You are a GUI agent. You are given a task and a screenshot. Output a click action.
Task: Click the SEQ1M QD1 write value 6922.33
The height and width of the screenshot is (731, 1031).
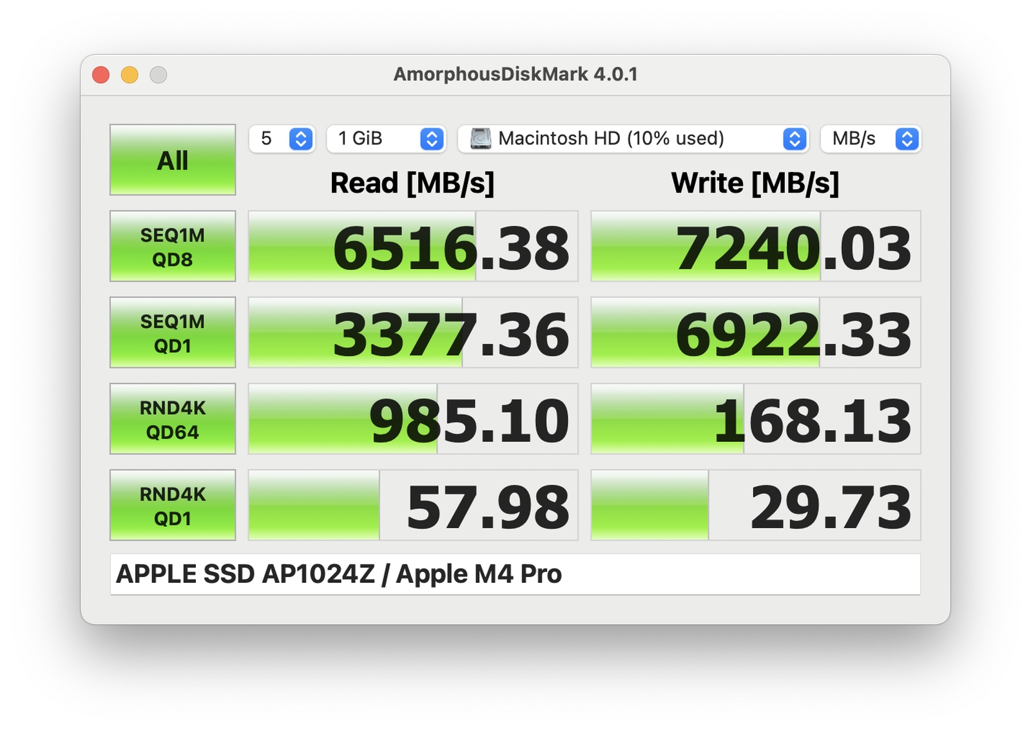(x=756, y=332)
